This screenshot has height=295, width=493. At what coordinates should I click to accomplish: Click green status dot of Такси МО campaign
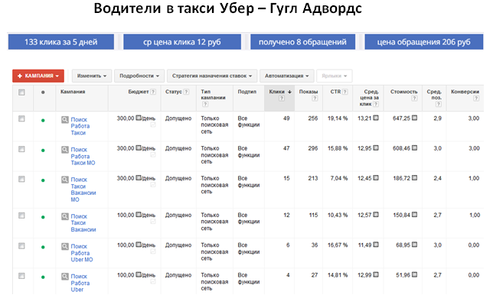coord(43,151)
